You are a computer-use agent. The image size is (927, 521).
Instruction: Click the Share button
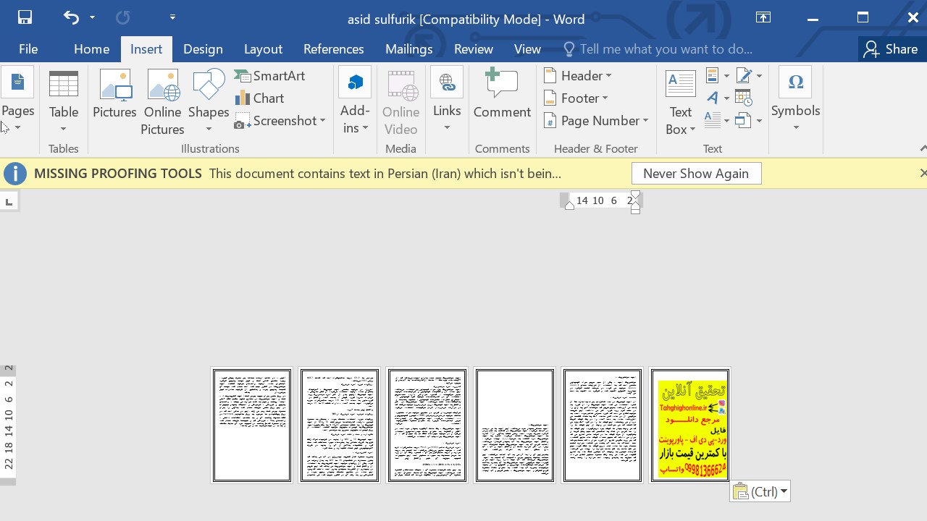[x=890, y=49]
